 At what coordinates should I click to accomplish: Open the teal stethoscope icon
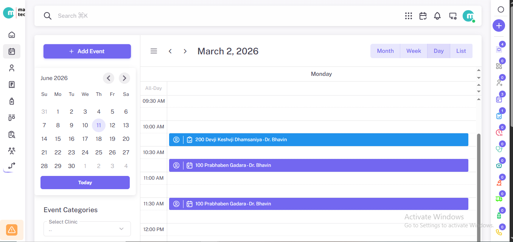pos(499,149)
